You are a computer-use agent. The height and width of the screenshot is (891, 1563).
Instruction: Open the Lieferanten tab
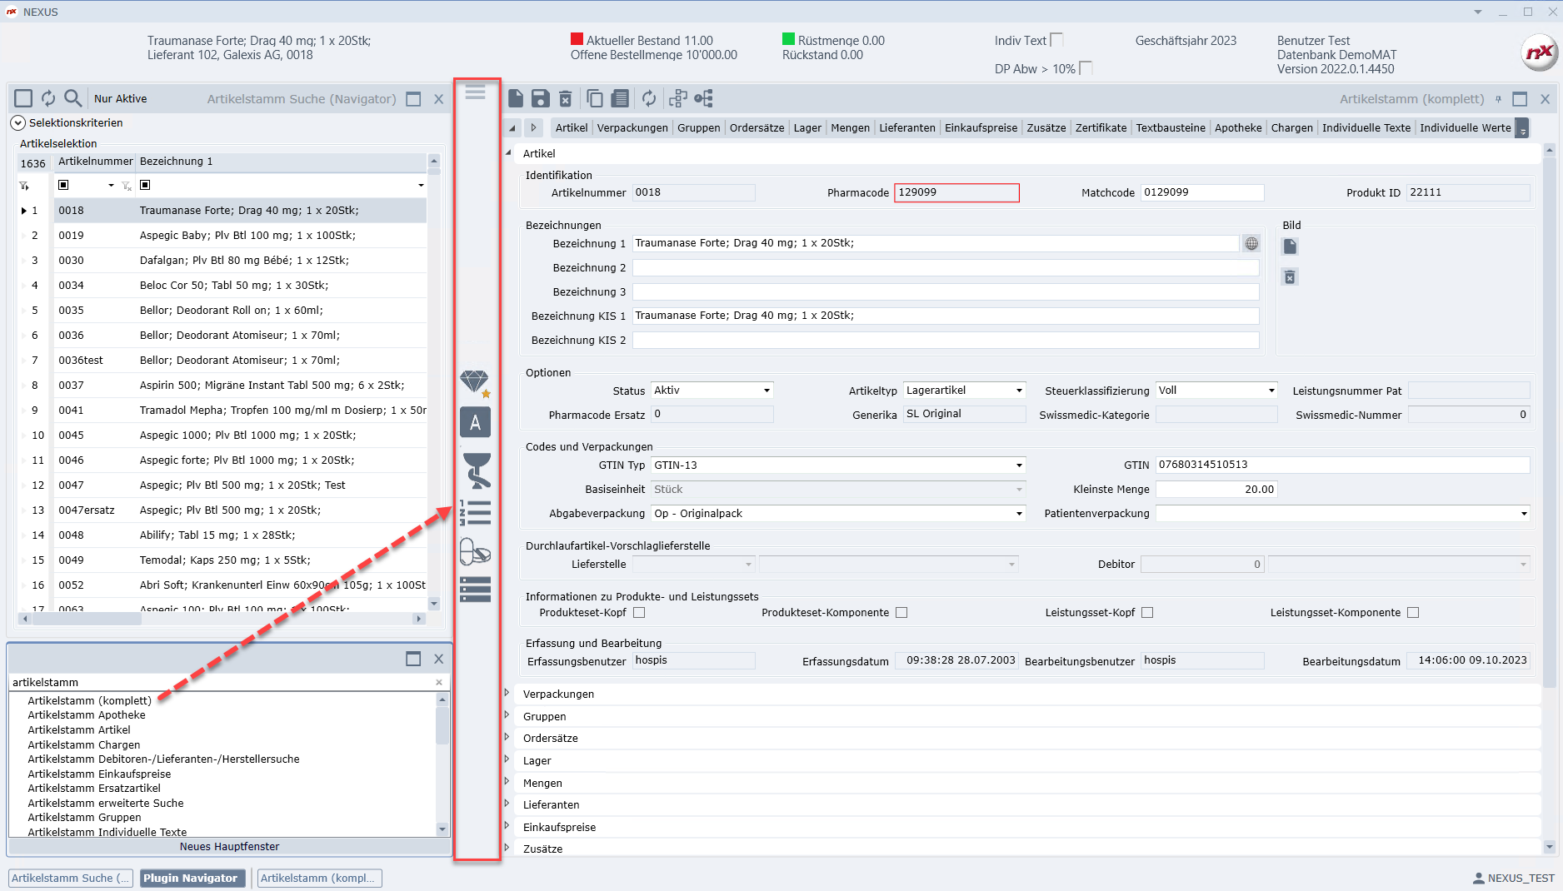click(906, 127)
